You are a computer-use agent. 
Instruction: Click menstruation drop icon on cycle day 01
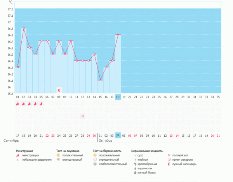(x=17, y=104)
